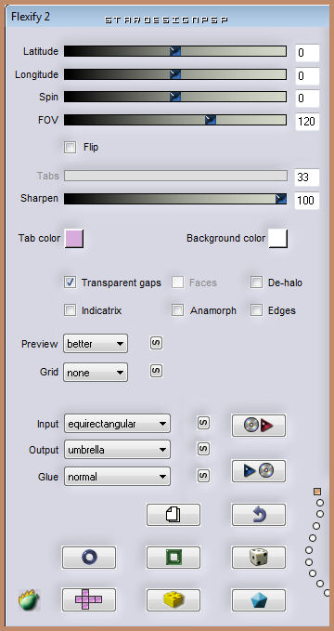The width and height of the screenshot is (334, 631).
Task: Open the Grid dropdown
Action: (96, 373)
